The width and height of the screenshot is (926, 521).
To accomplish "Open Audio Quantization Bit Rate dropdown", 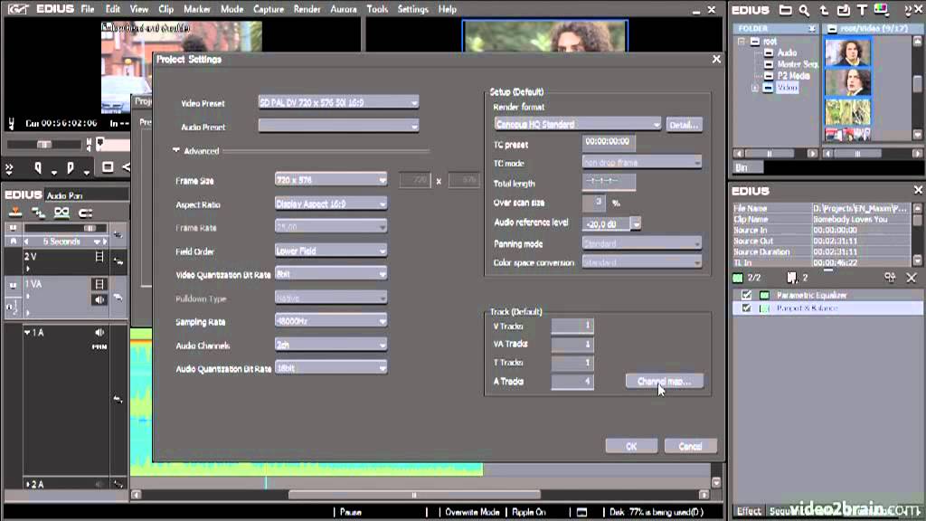I will point(331,368).
